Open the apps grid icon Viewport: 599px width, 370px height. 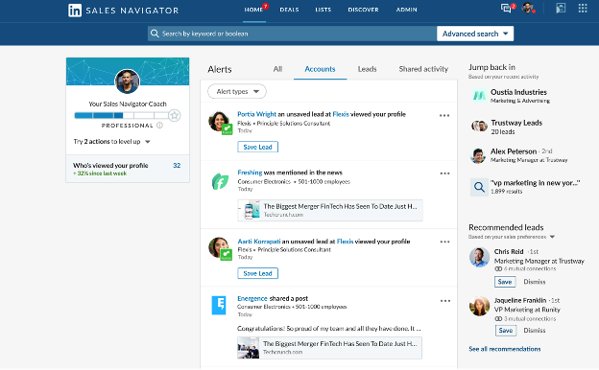pyautogui.click(x=583, y=8)
